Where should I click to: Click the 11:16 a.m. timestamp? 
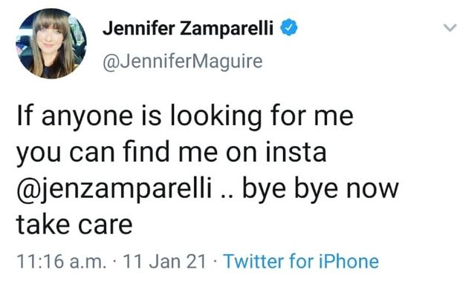[62, 261]
